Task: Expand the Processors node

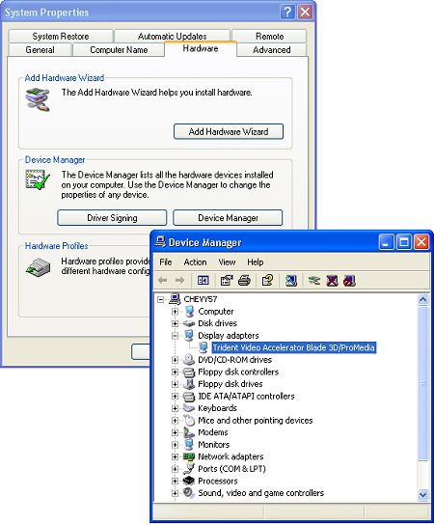Action: (175, 481)
